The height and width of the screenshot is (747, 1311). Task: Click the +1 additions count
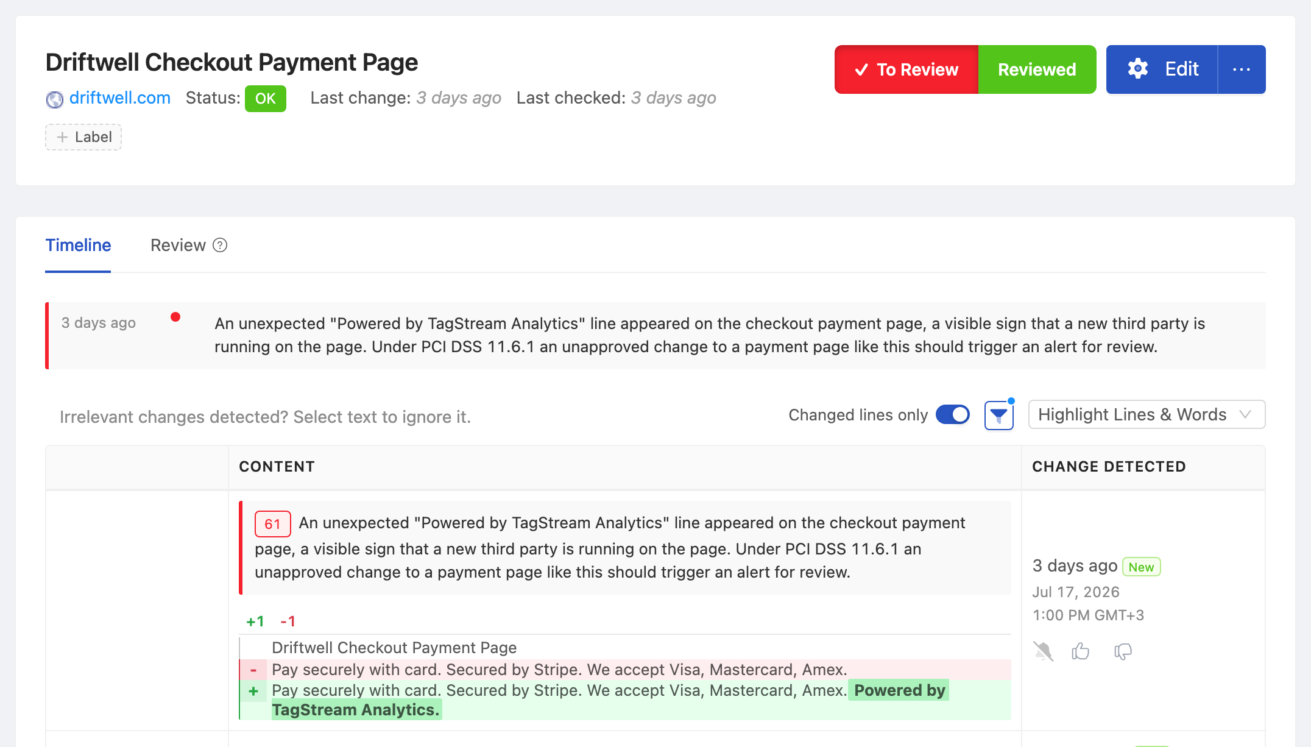[255, 621]
